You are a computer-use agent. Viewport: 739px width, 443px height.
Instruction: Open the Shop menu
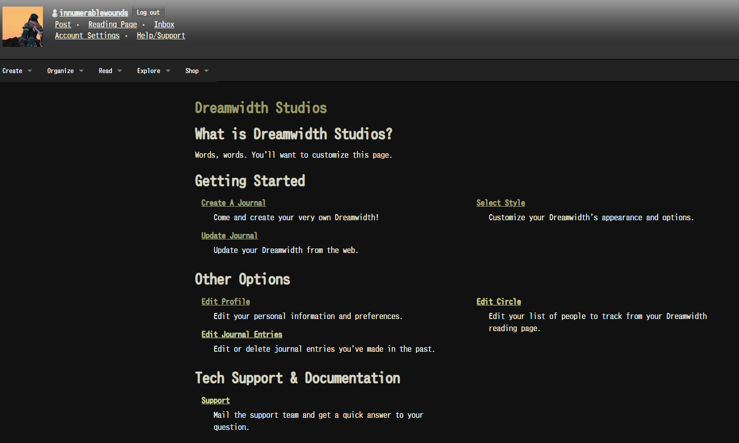coord(192,71)
